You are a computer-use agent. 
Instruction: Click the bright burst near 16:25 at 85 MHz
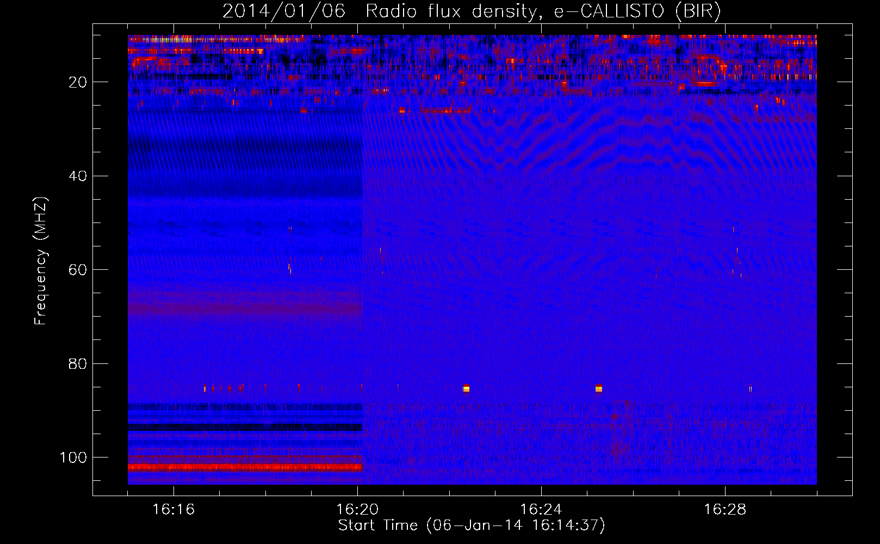[x=599, y=388]
